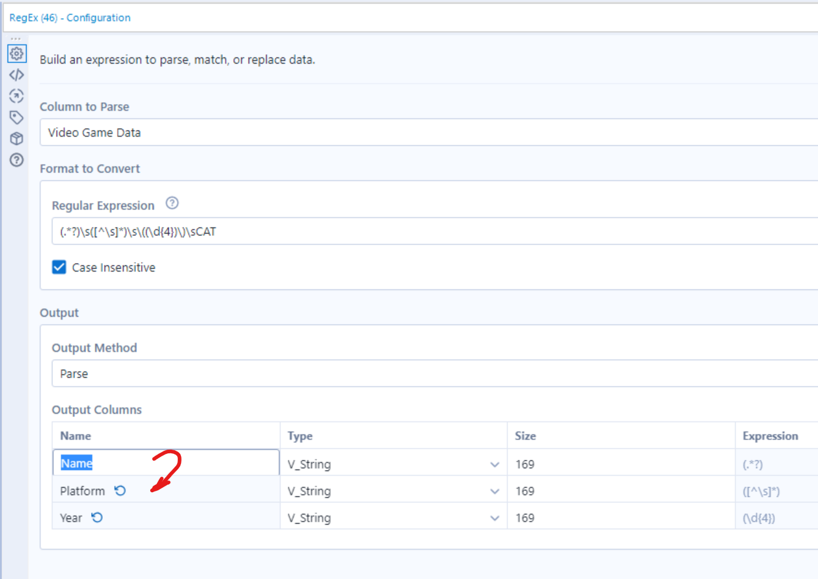The height and width of the screenshot is (579, 818).
Task: Open the Type dropdown for the Name row
Action: click(x=495, y=464)
